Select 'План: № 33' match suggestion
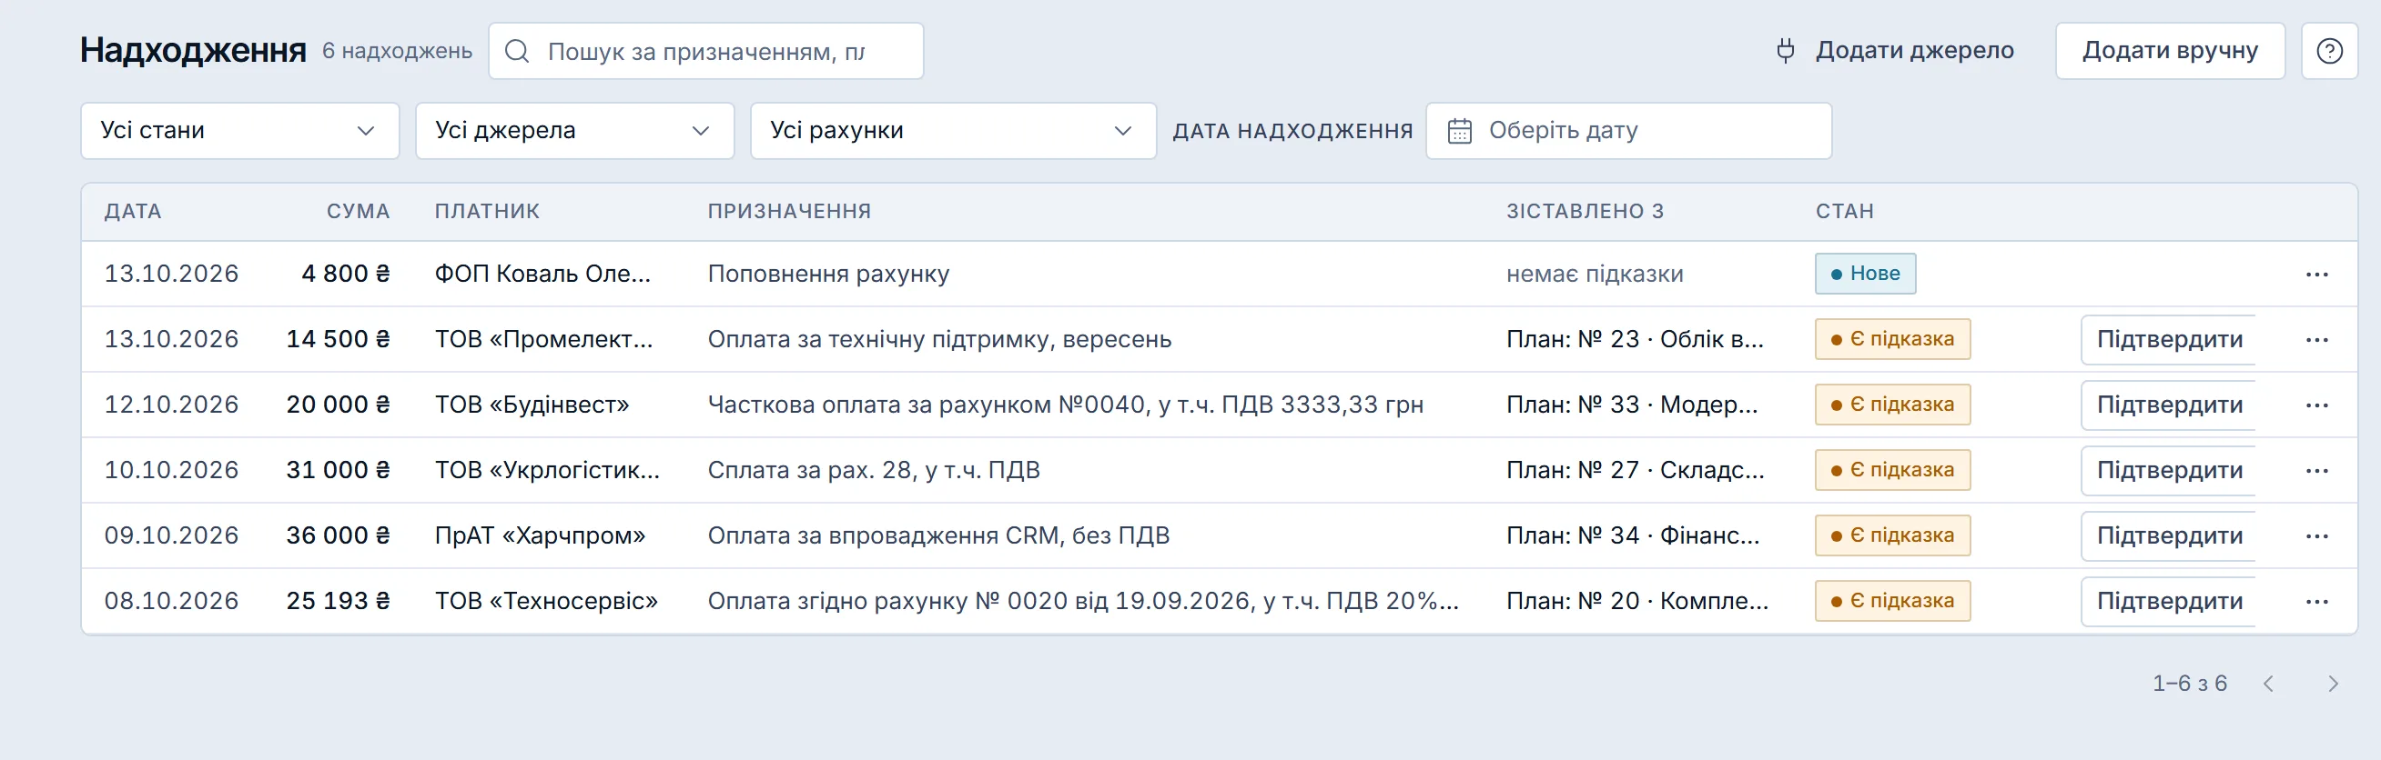 coord(1632,405)
